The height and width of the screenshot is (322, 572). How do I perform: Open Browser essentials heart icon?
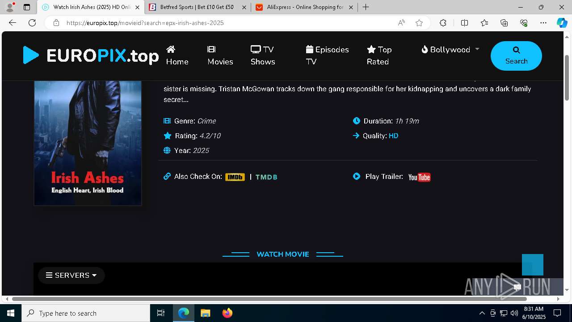point(524,23)
